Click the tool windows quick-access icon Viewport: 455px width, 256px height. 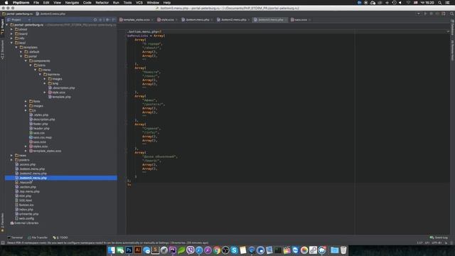3,242
